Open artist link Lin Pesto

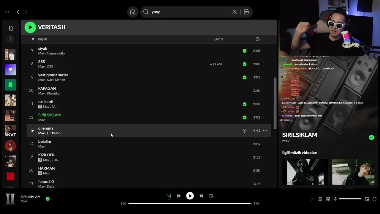[54, 133]
